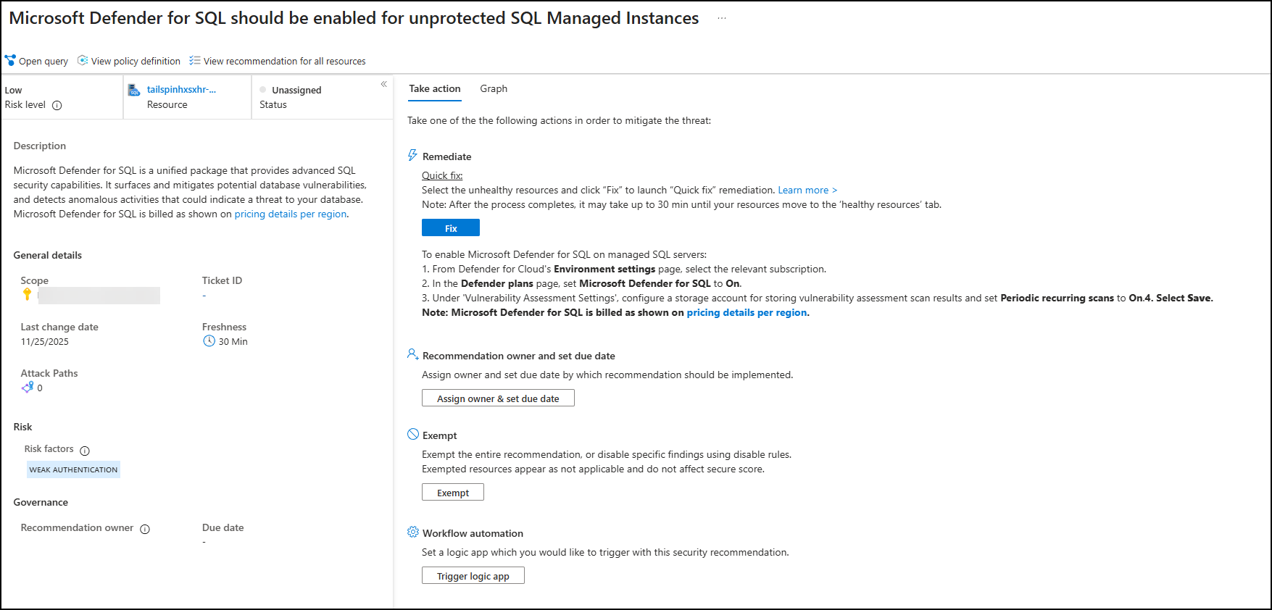The height and width of the screenshot is (610, 1272).
Task: View recommendation for all resources
Action: click(278, 61)
